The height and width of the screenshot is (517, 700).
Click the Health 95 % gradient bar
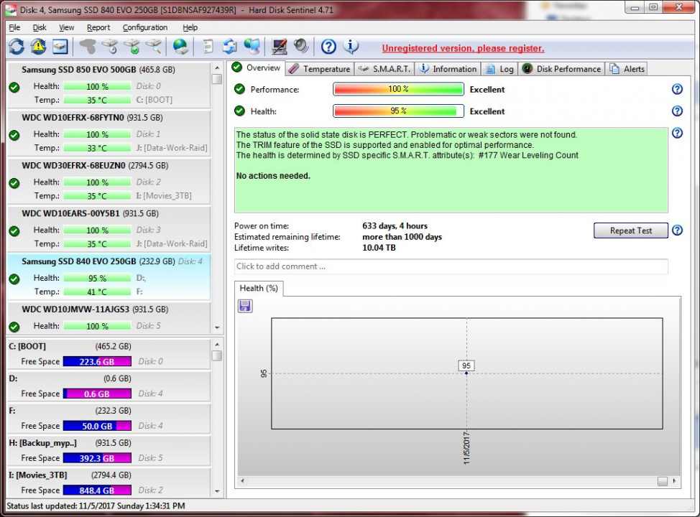coord(398,111)
